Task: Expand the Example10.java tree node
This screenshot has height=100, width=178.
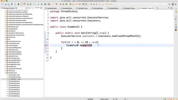Action: tap(7, 77)
